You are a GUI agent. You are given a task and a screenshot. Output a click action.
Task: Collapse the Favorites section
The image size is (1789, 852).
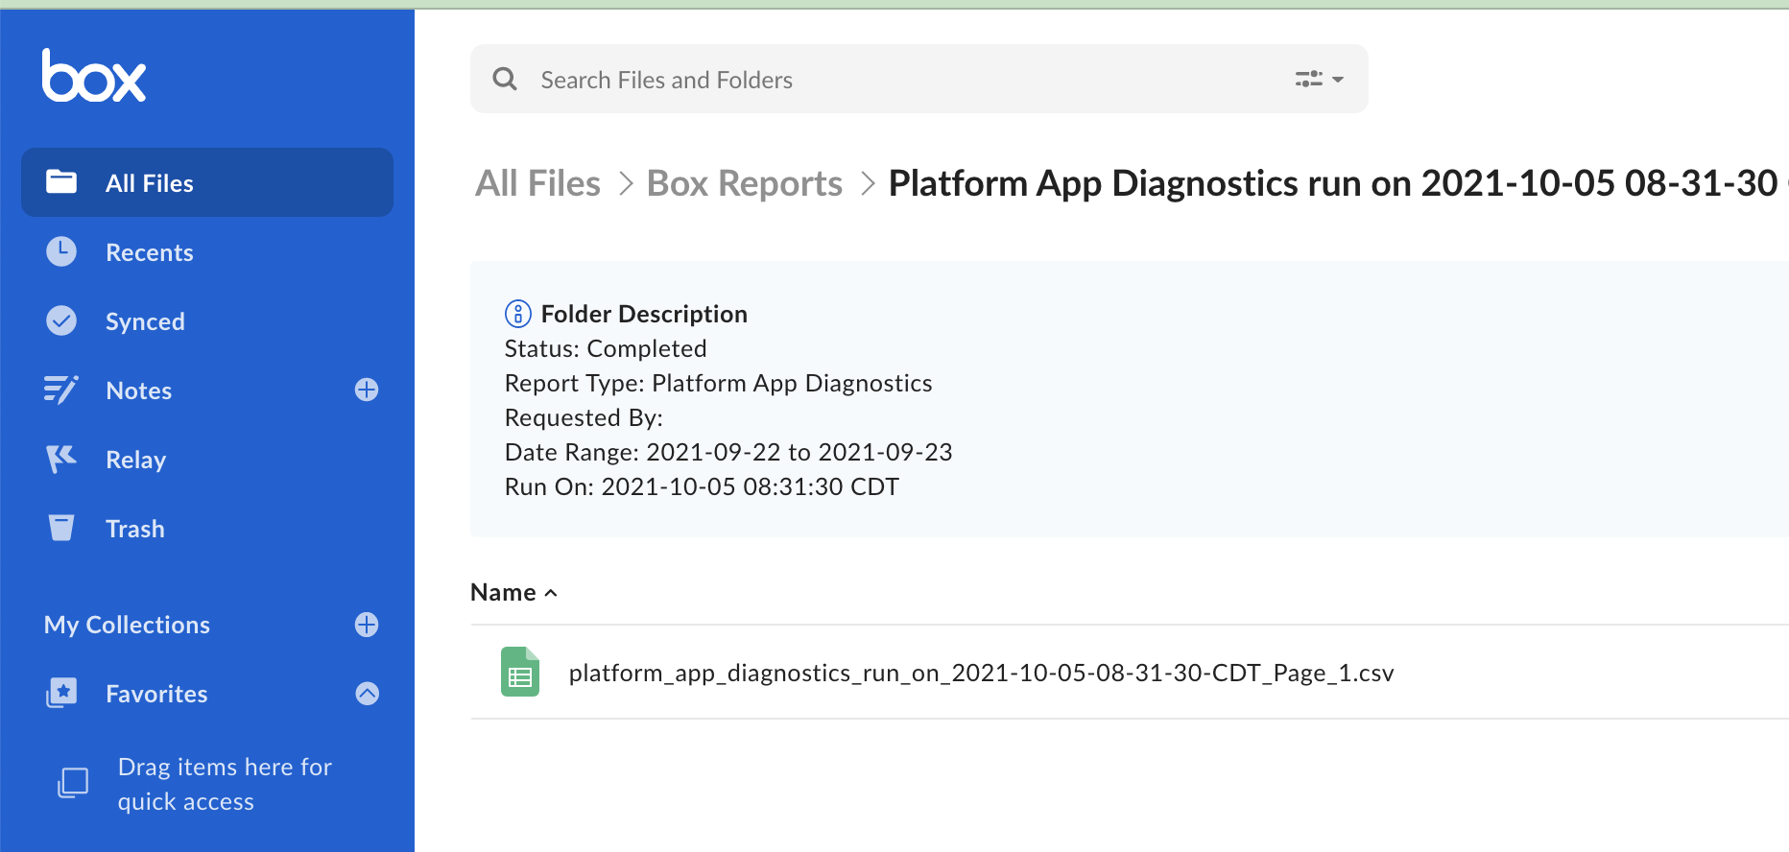pyautogui.click(x=367, y=693)
